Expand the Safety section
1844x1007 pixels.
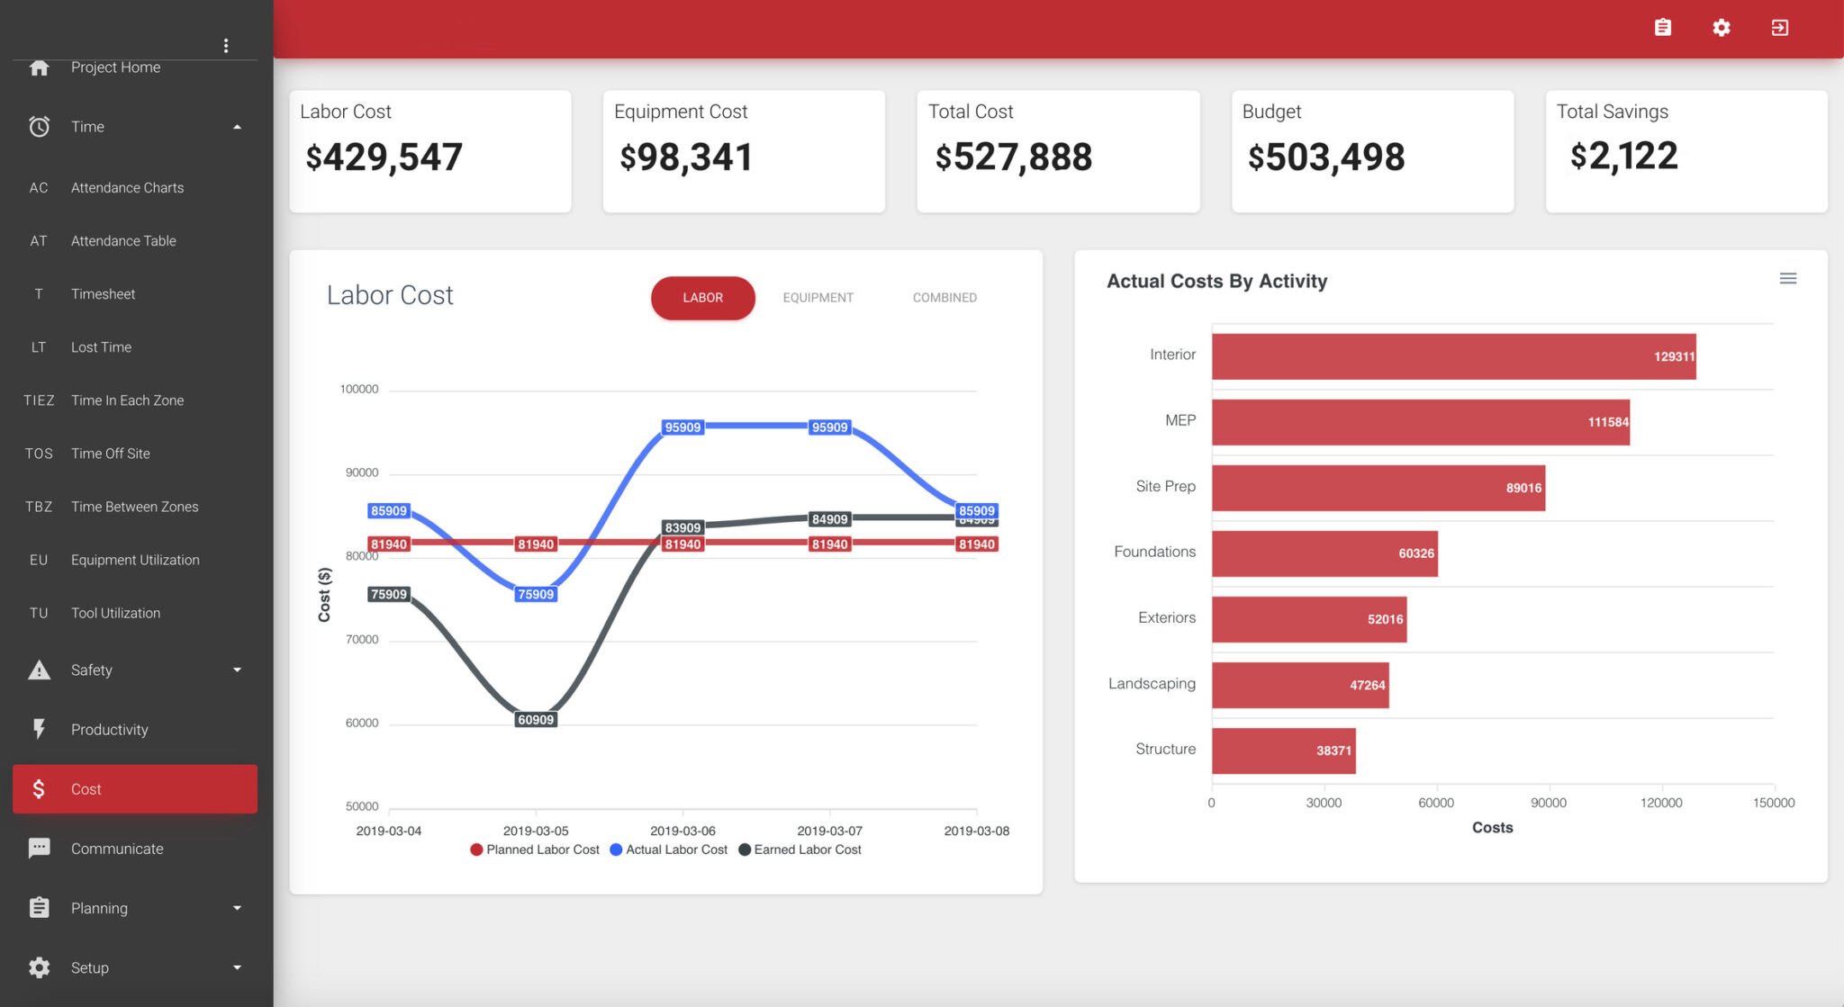point(237,670)
